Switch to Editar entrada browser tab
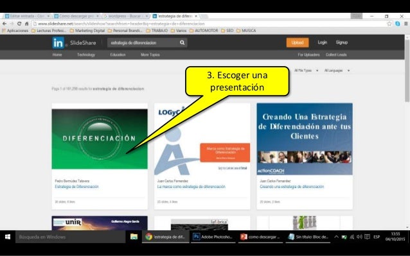Screen dimensions: 410x256 (x=27, y=16)
